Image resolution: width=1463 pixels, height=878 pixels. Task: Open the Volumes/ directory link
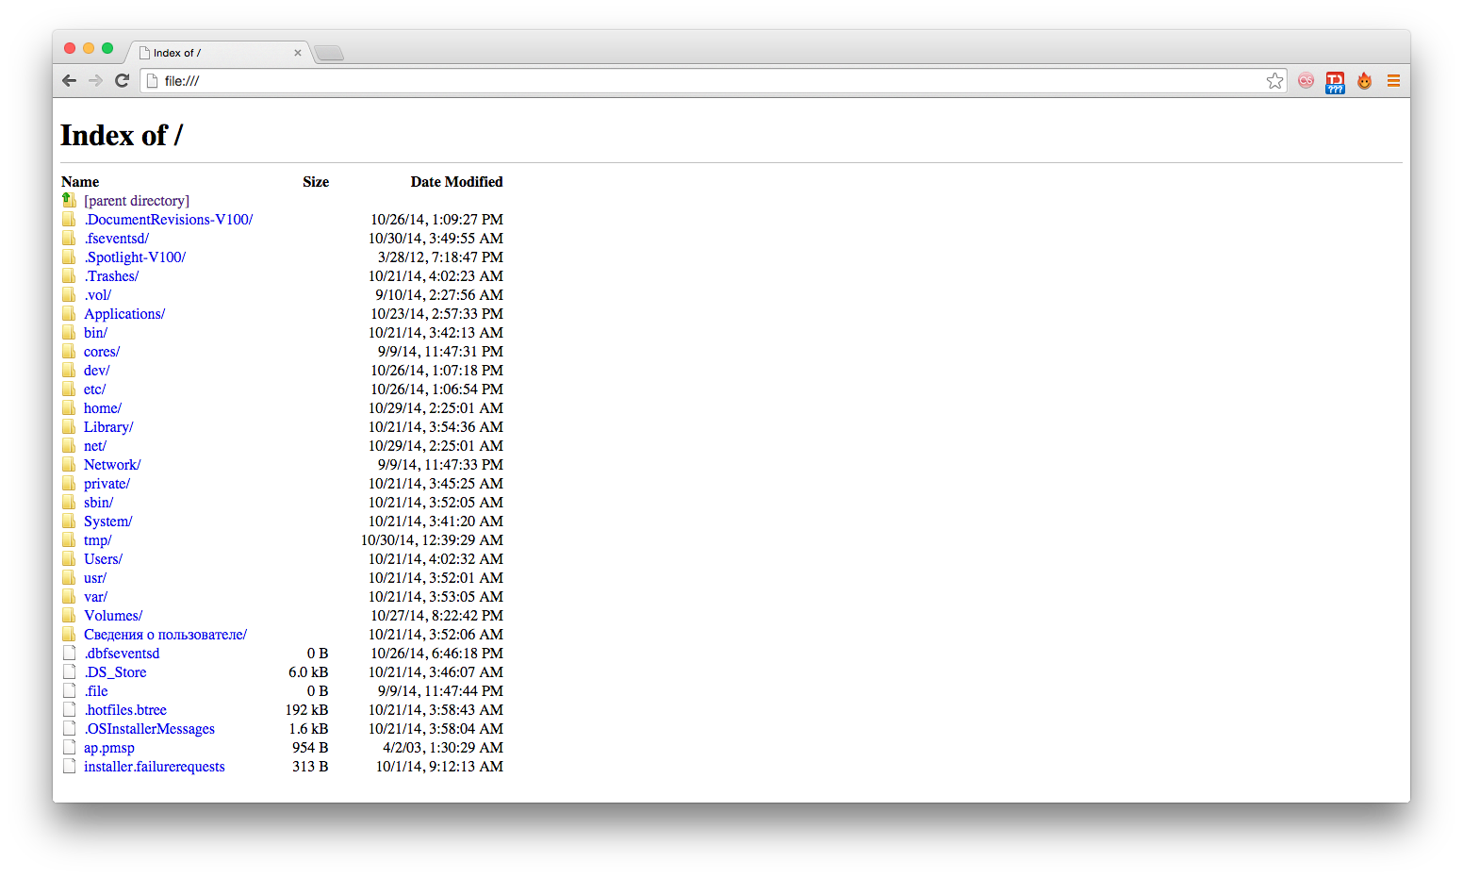[x=113, y=616]
